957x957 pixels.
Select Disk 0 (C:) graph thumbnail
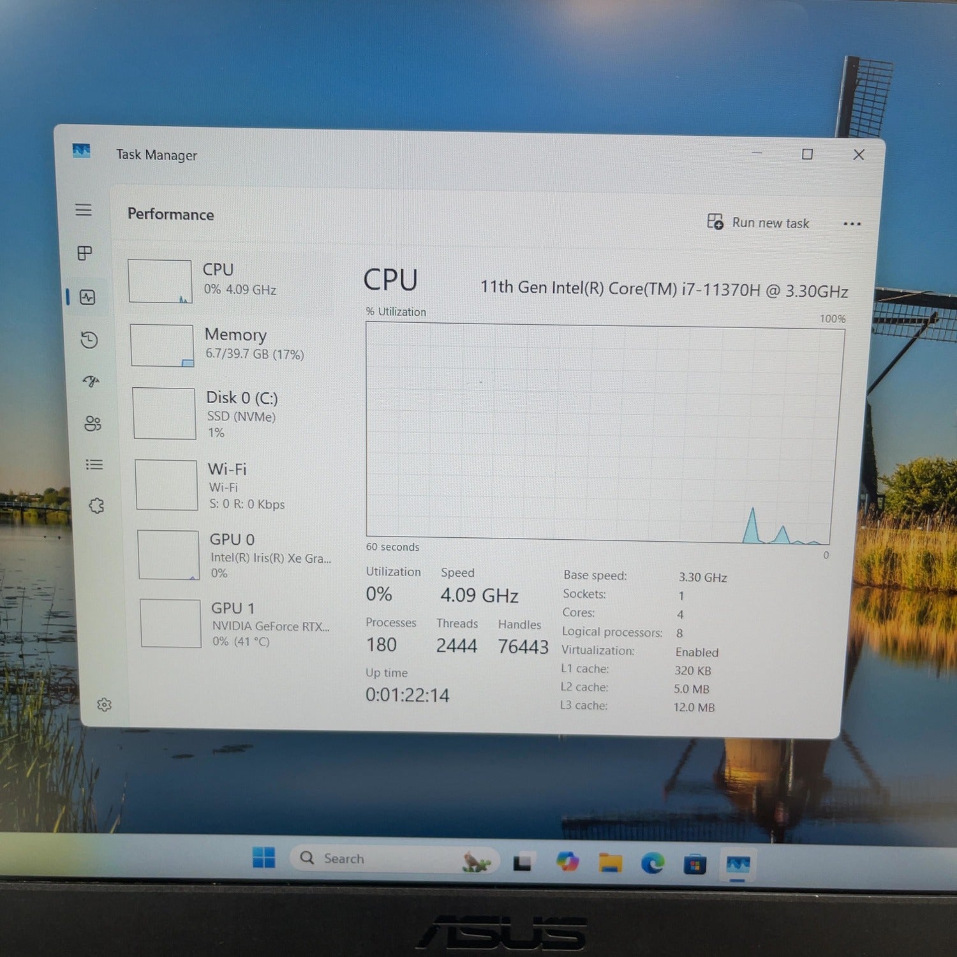tap(165, 413)
